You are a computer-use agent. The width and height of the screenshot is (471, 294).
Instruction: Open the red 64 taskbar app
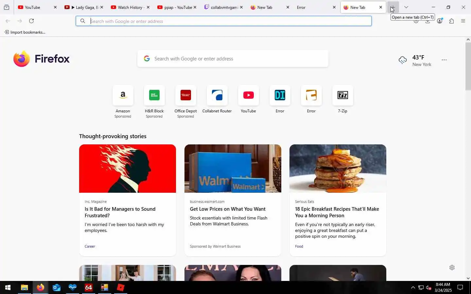click(x=89, y=287)
